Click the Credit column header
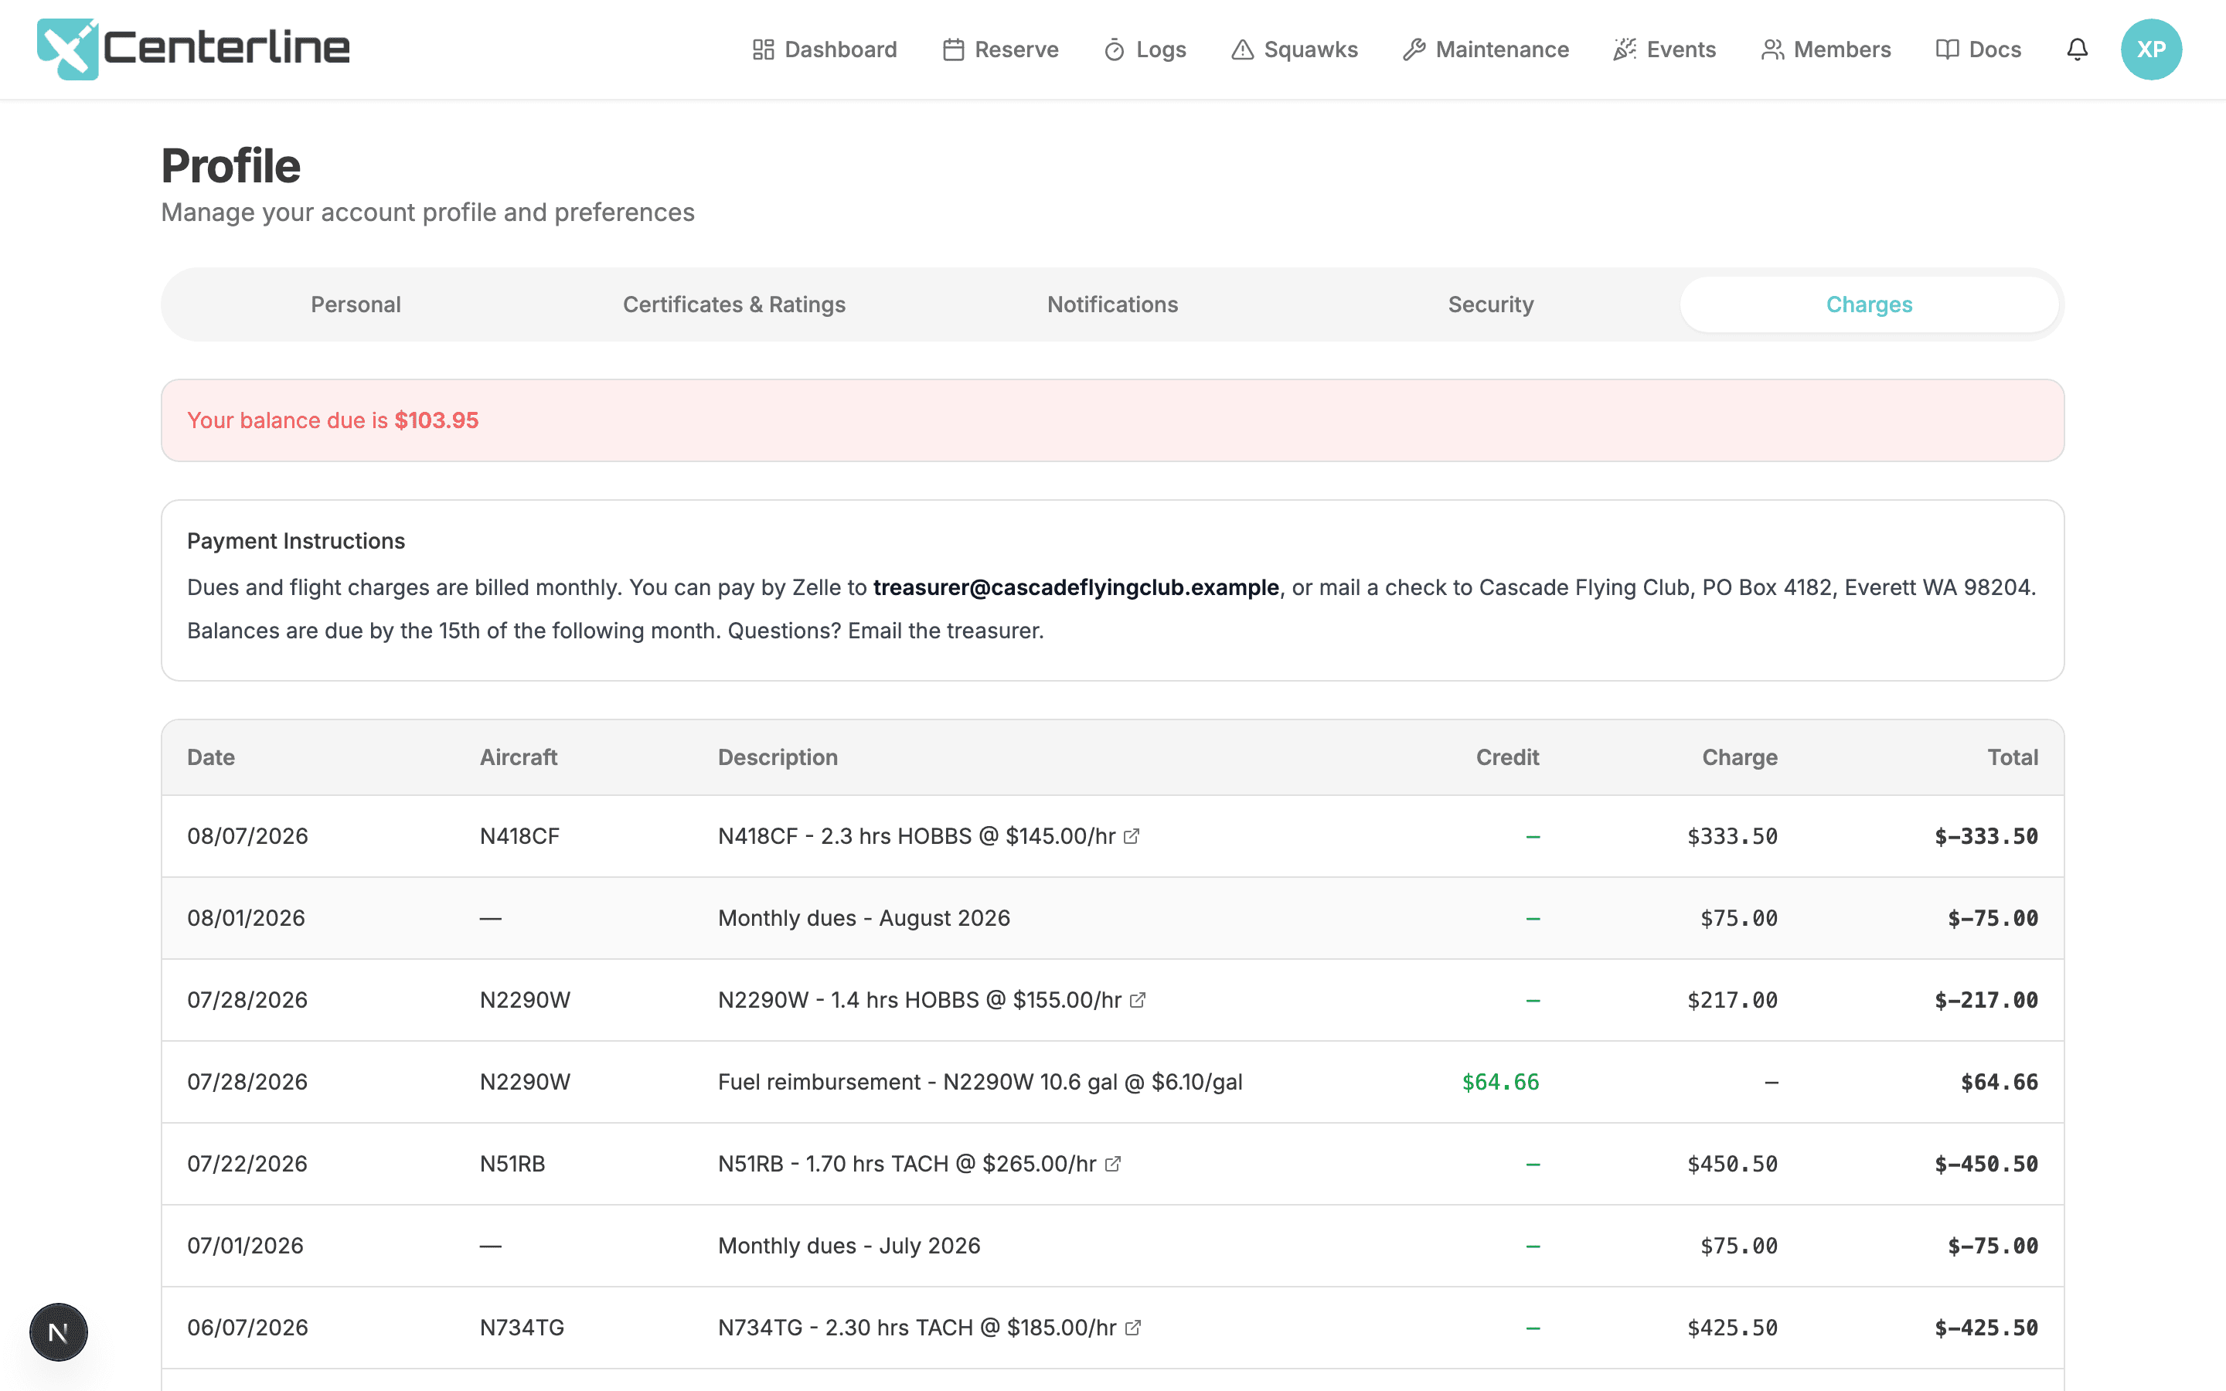The width and height of the screenshot is (2226, 1391). 1506,757
